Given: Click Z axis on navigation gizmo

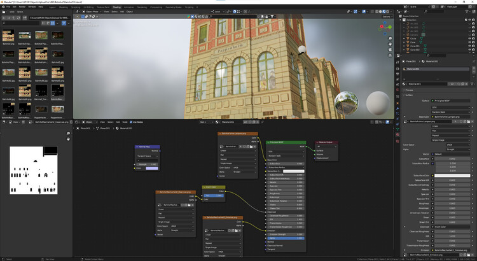Looking at the screenshot, I should [x=385, y=22].
